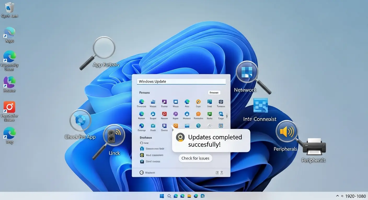Viewport: 368px width, 200px height.
Task: Open the 'Sivestuoes tbdr' list item
Action: pos(152,149)
